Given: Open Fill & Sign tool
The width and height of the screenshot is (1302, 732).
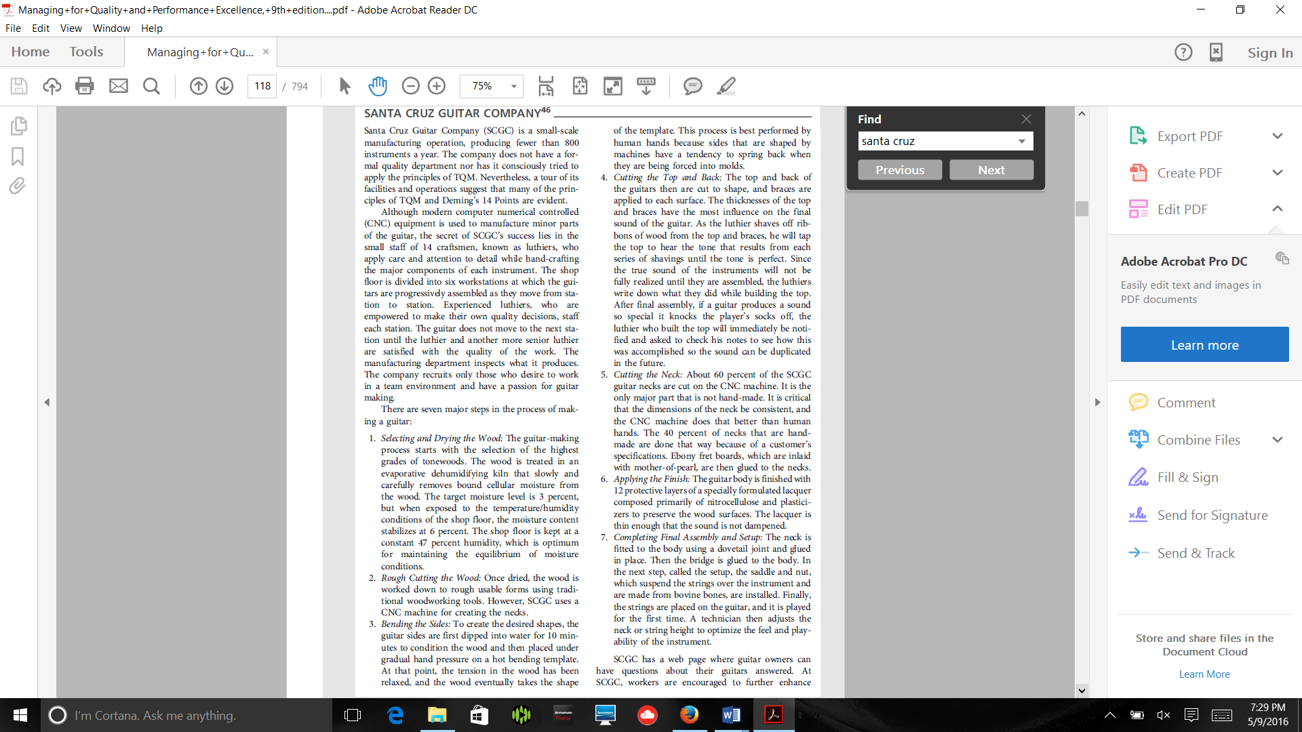Looking at the screenshot, I should [1187, 477].
